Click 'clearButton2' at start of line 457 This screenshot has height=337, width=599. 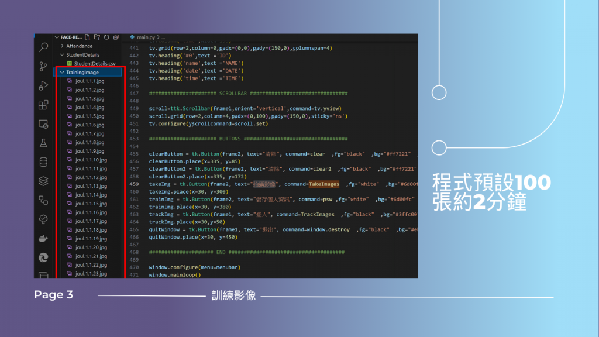[167, 169]
